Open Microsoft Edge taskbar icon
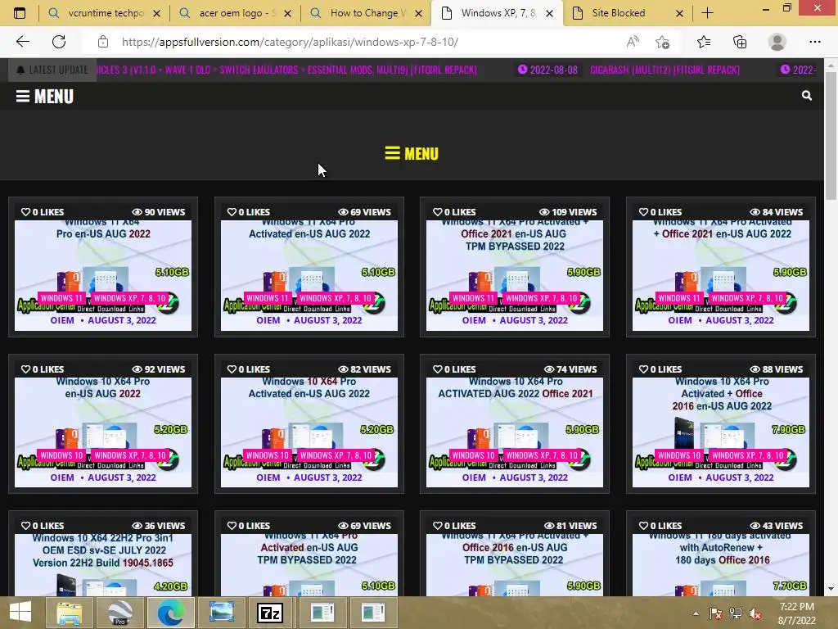This screenshot has width=838, height=629. (170, 613)
